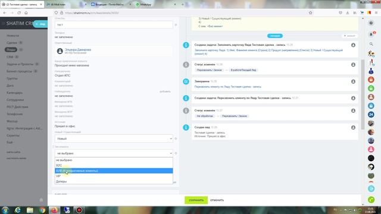Open 'Календарь' in sidebar
Screen dimensions: 381x214
(14, 93)
